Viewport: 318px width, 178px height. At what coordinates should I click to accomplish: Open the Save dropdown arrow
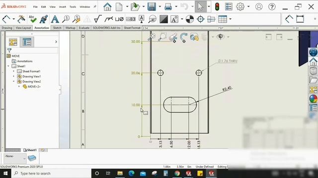click(x=160, y=6)
